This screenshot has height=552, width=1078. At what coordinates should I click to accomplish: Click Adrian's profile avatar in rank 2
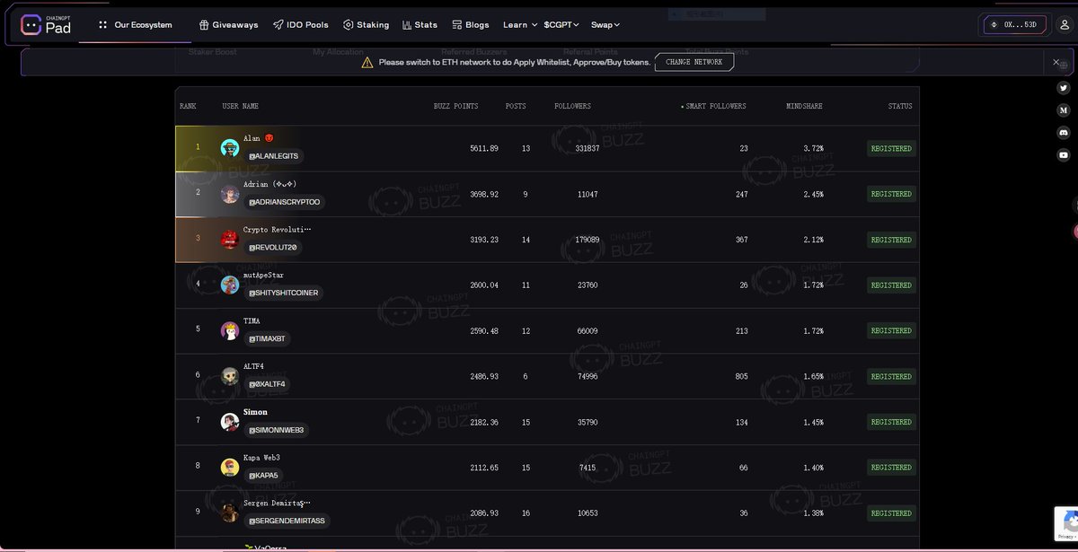pyautogui.click(x=230, y=194)
